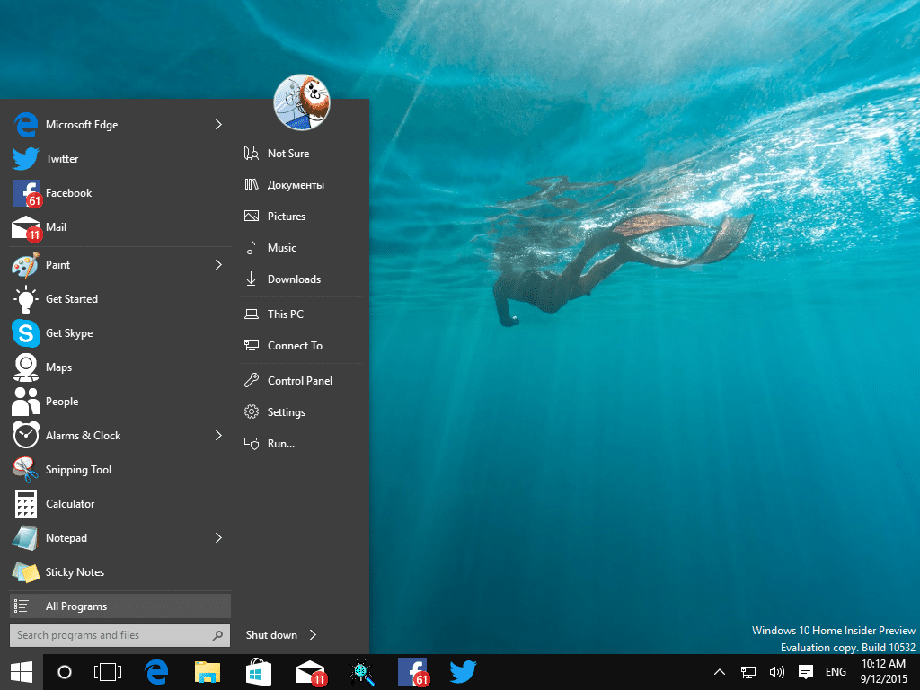The image size is (920, 690).
Task: Click the Shut down button
Action: click(271, 635)
